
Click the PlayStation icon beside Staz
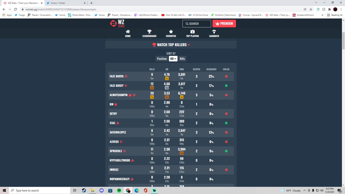coord(118,123)
